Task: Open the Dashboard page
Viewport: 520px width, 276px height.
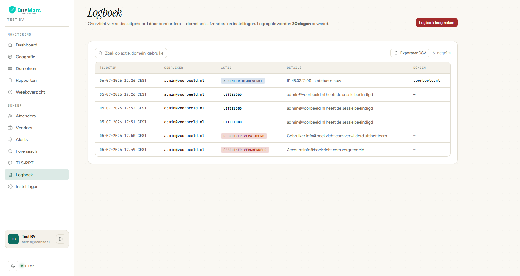Action: click(37, 45)
